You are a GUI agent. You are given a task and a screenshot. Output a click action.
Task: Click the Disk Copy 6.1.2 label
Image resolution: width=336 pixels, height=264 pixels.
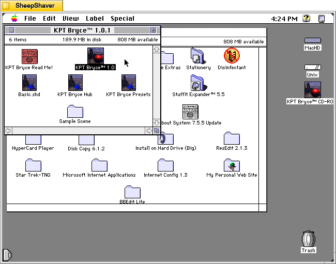click(x=86, y=148)
